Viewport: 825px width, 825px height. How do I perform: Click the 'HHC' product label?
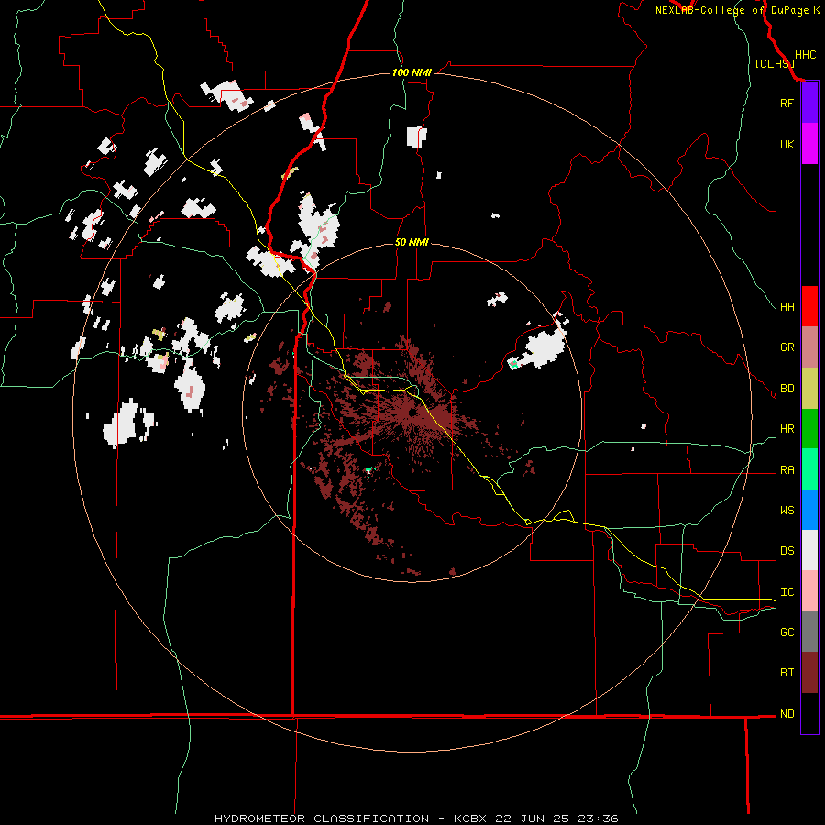tap(805, 55)
